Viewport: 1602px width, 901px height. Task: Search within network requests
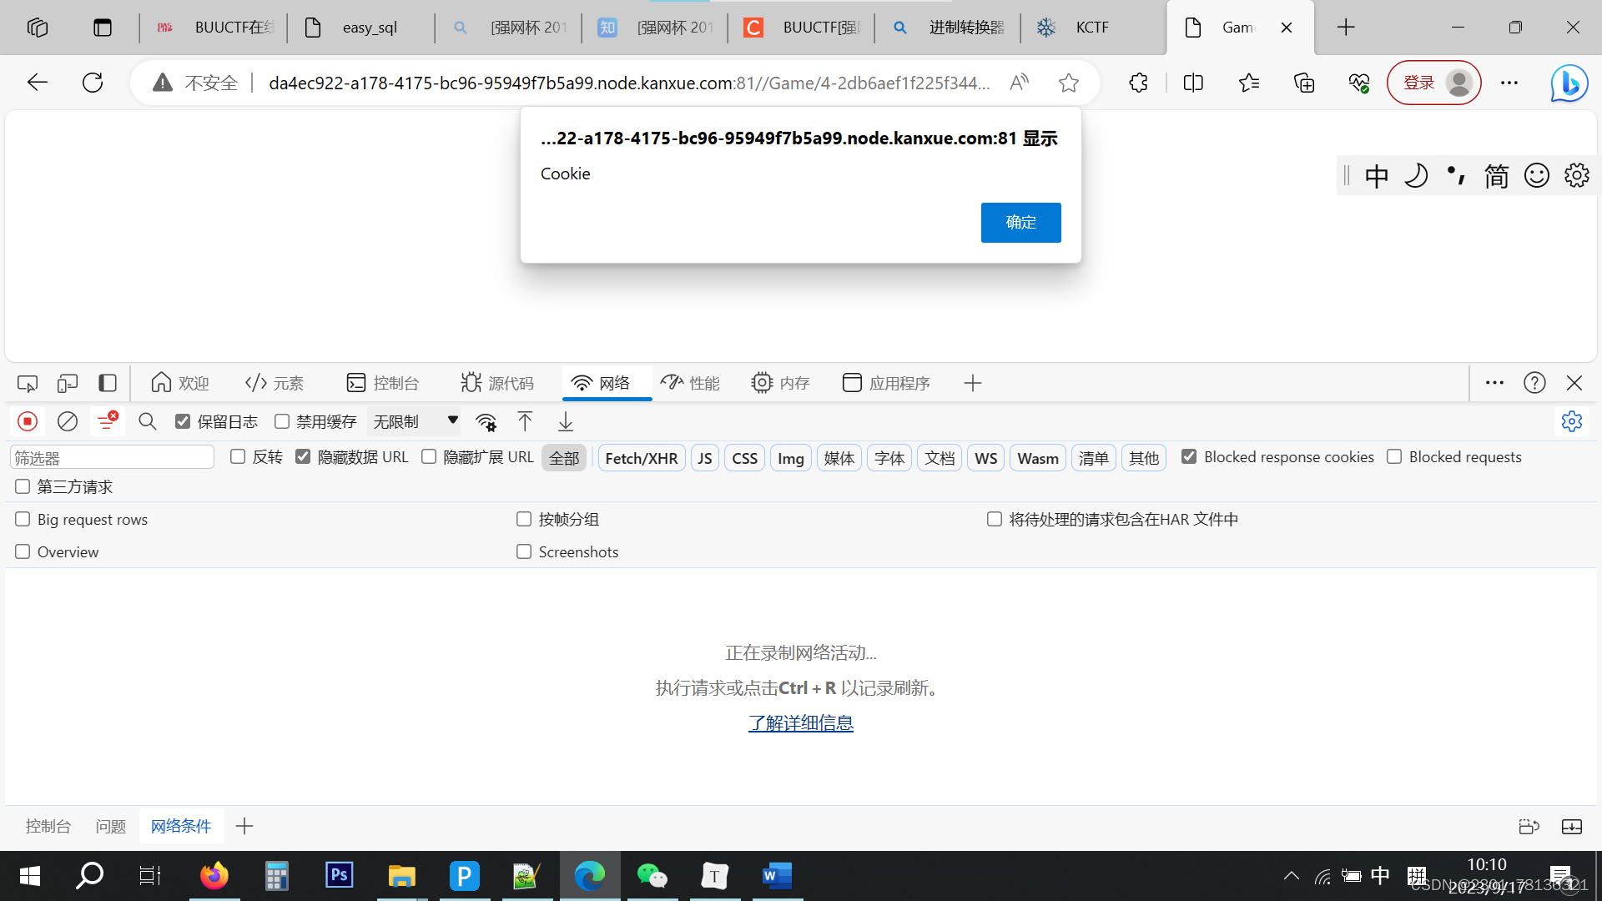pyautogui.click(x=148, y=421)
